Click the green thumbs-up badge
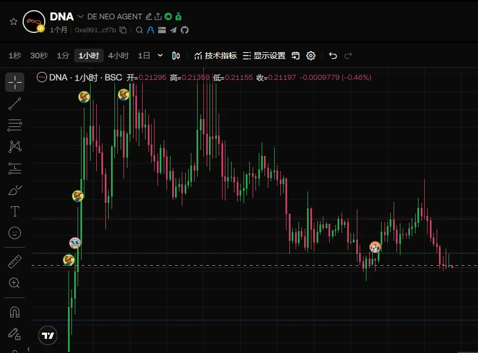The image size is (478, 353). [168, 16]
